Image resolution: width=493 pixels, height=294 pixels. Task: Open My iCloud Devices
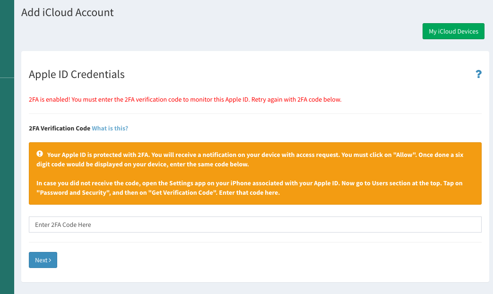(x=453, y=32)
